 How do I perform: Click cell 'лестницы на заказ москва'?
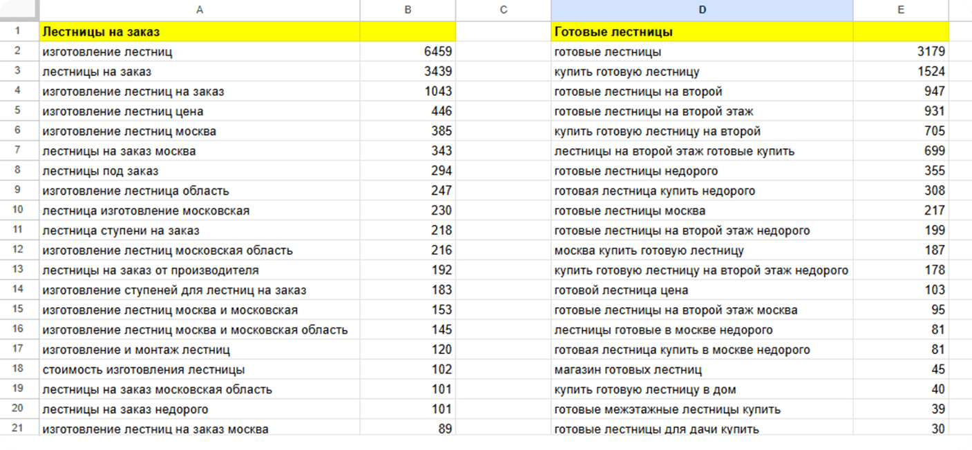coord(200,151)
